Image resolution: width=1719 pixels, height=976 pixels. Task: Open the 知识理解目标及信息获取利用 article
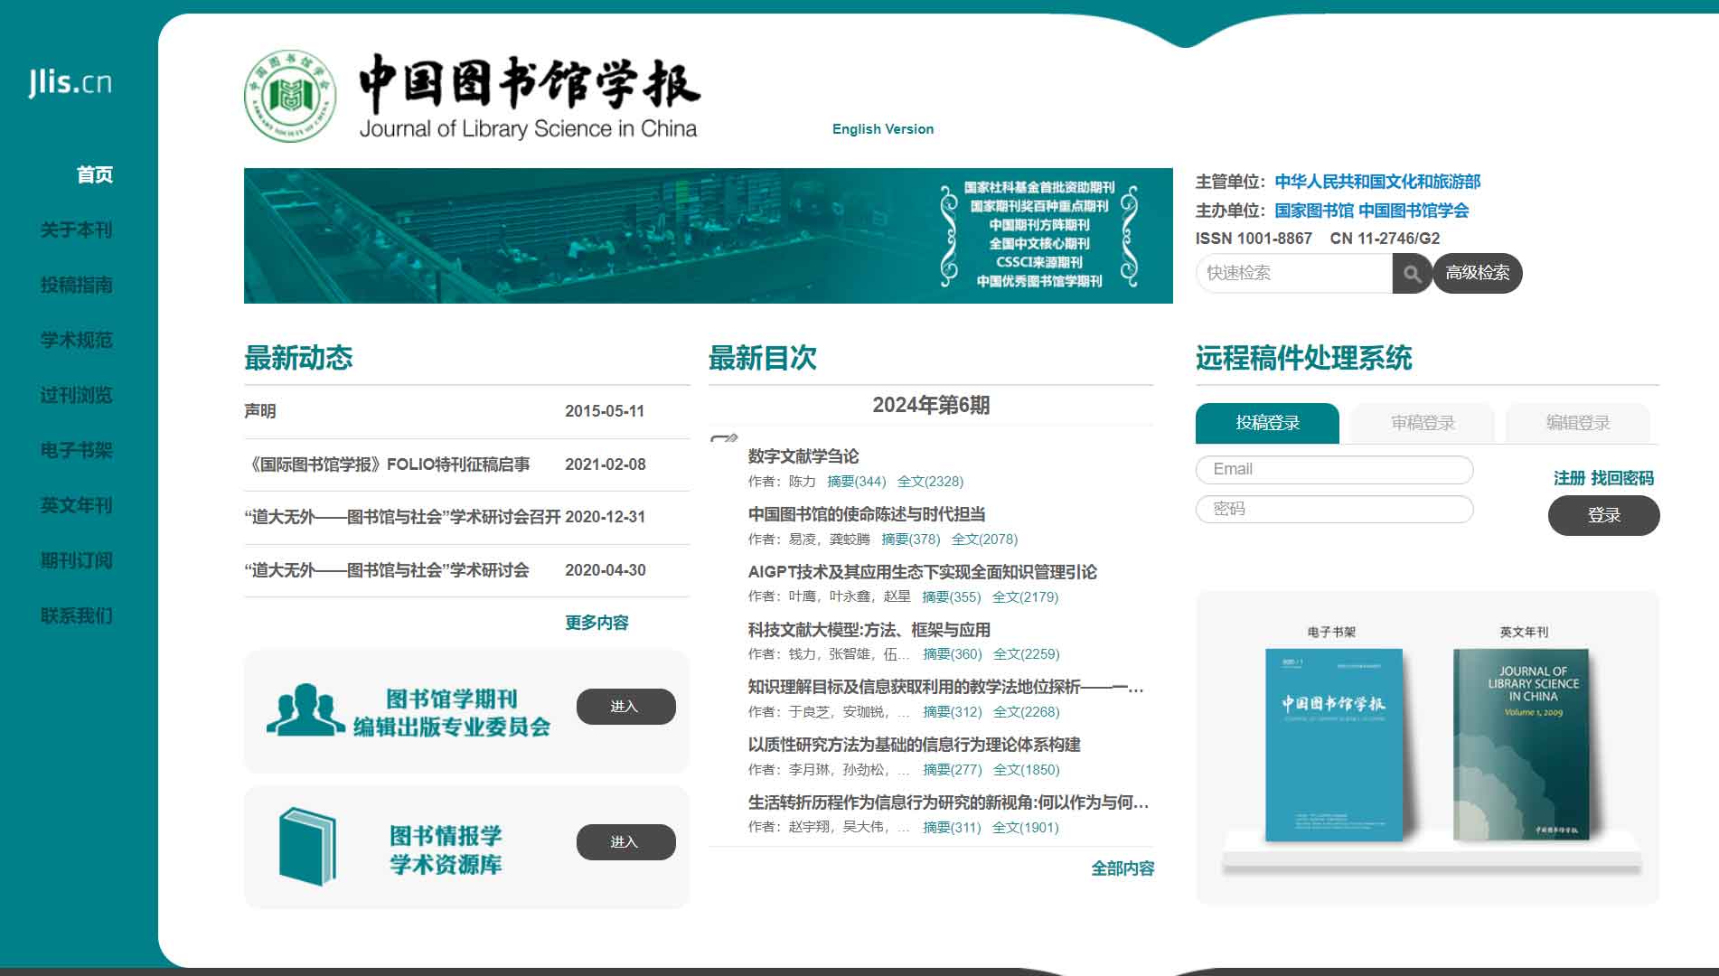(945, 687)
